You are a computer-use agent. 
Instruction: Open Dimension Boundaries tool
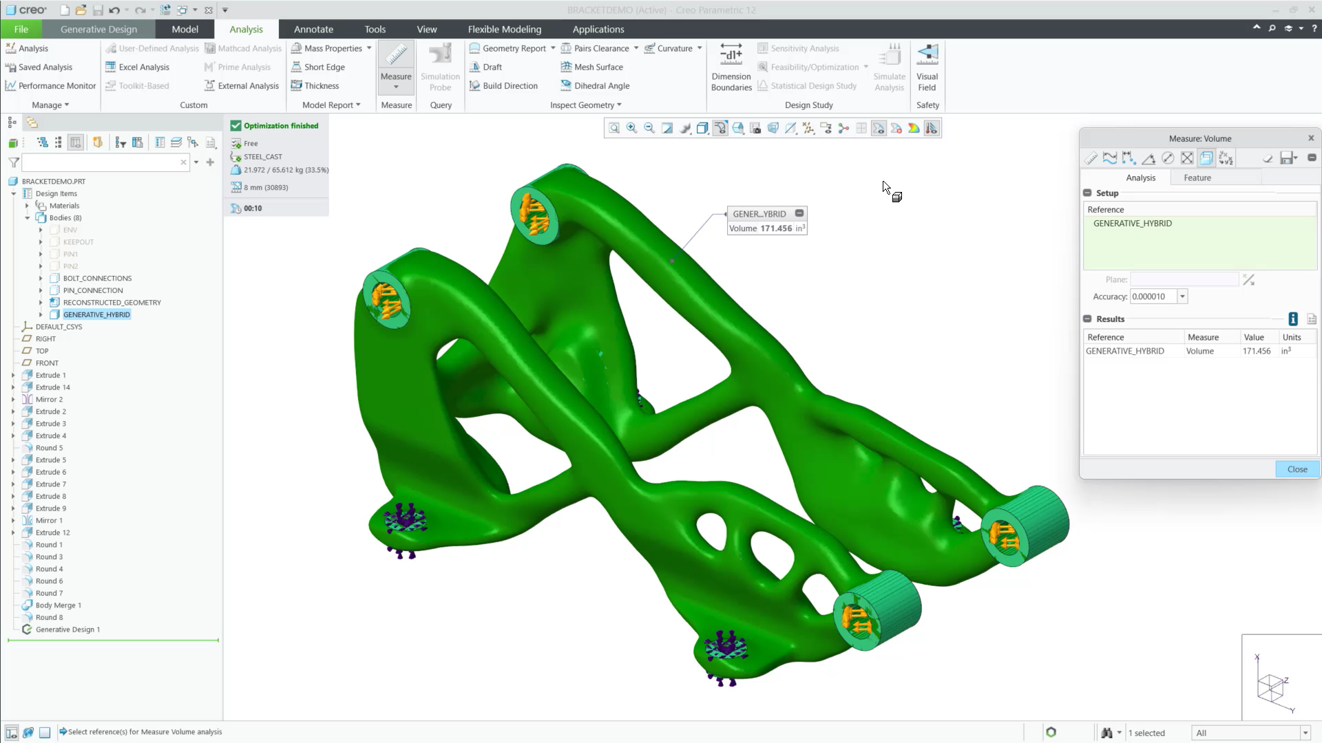(731, 67)
